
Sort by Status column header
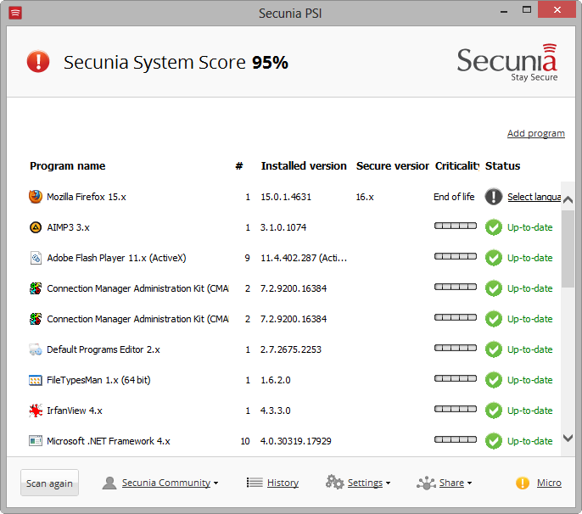coord(502,166)
